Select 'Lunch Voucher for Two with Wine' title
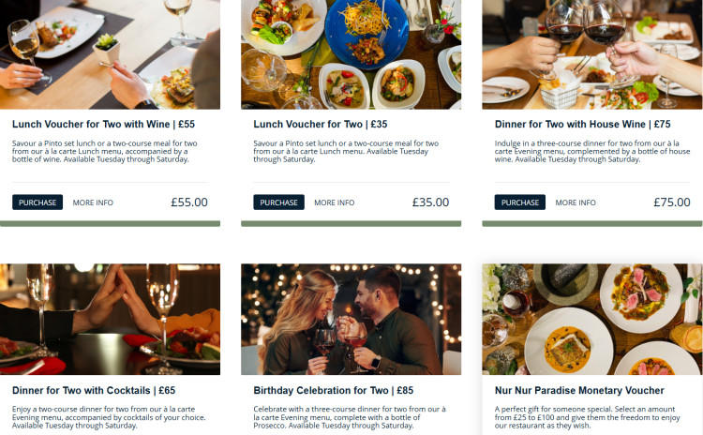The height and width of the screenshot is (435, 703). tap(103, 125)
